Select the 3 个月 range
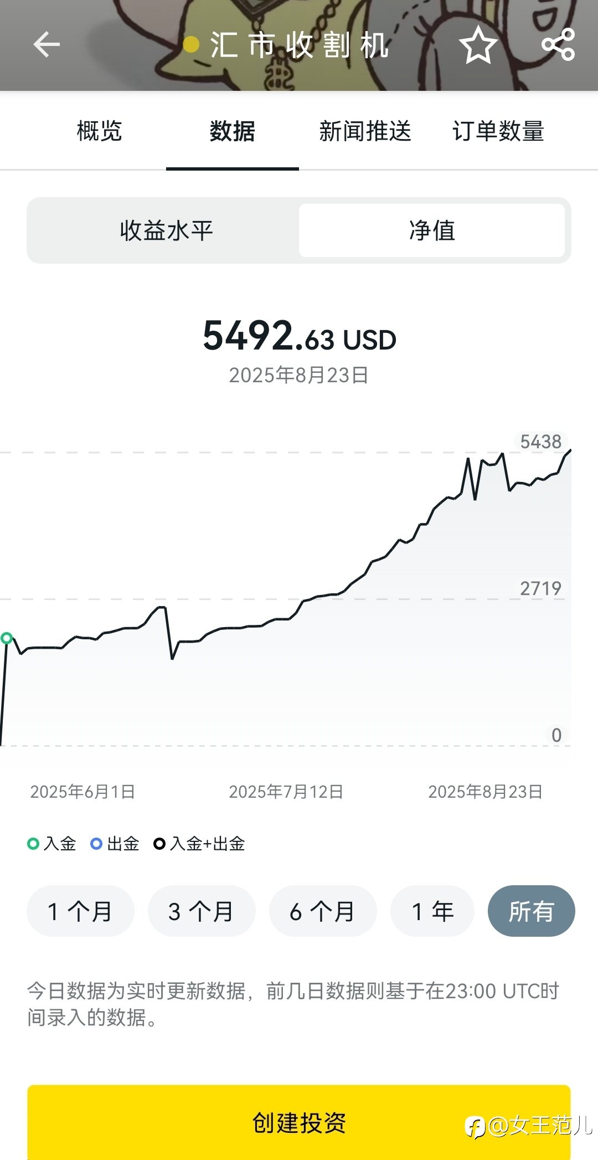The width and height of the screenshot is (598, 1160). coord(202,911)
